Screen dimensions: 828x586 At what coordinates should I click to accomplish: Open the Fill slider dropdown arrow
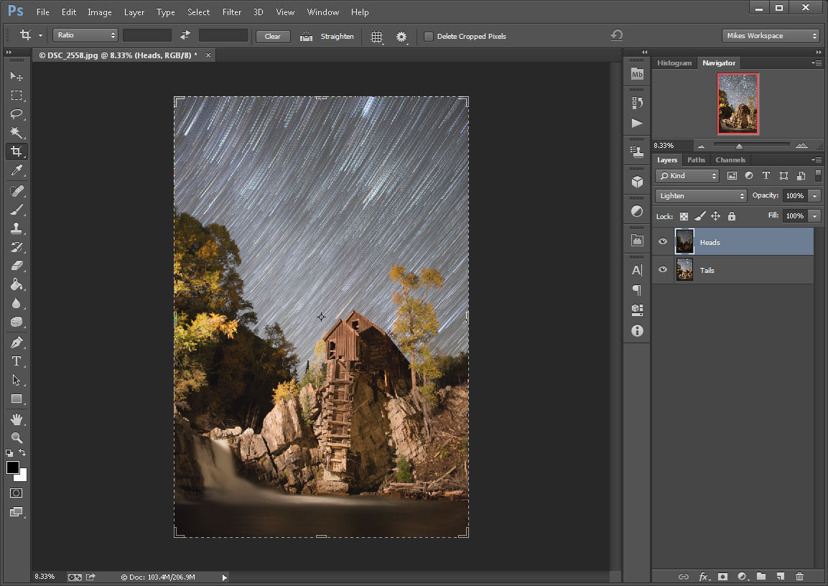[x=815, y=216]
